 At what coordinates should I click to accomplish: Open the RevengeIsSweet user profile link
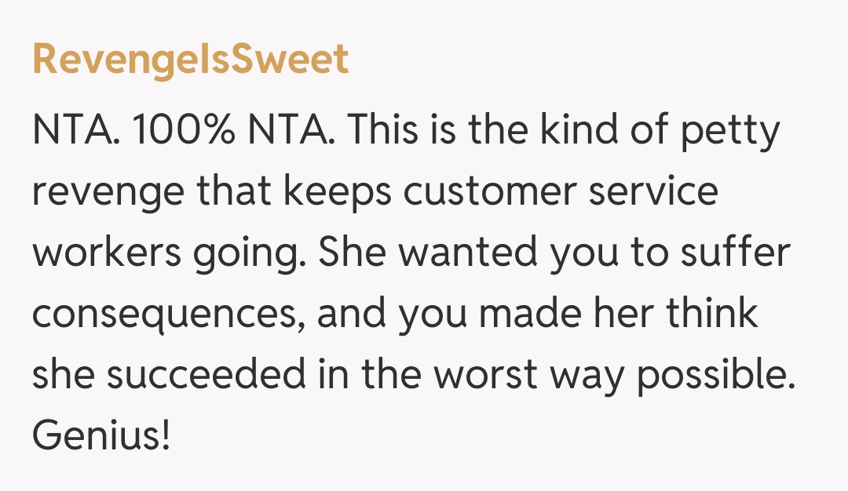pyautogui.click(x=190, y=59)
